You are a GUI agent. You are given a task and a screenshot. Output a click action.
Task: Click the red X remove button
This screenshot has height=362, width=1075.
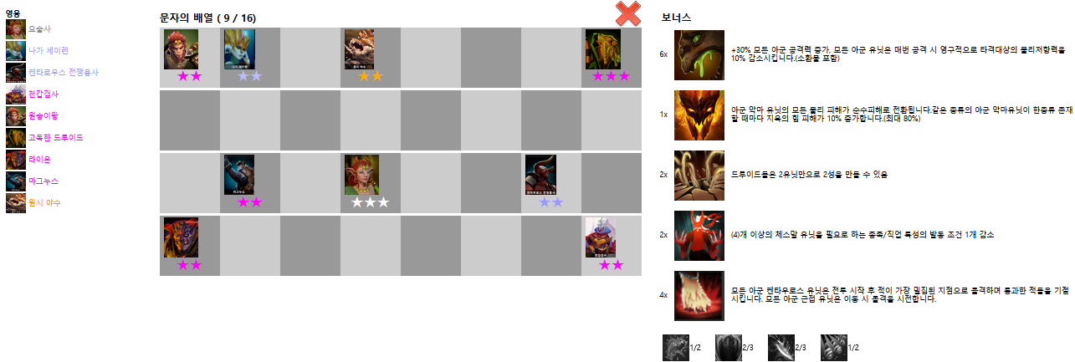pyautogui.click(x=628, y=13)
